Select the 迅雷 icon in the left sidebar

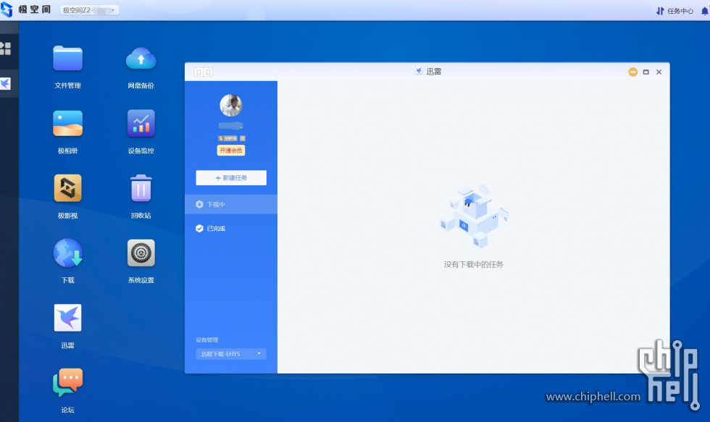point(6,84)
